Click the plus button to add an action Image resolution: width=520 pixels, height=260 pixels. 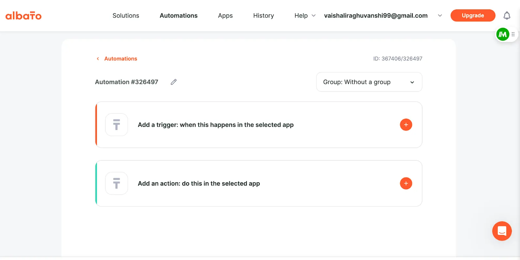tap(406, 183)
